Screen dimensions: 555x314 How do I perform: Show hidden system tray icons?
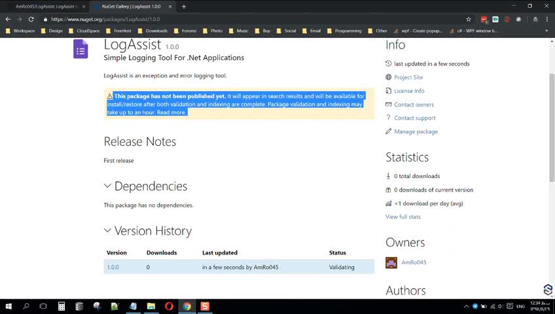click(467, 306)
